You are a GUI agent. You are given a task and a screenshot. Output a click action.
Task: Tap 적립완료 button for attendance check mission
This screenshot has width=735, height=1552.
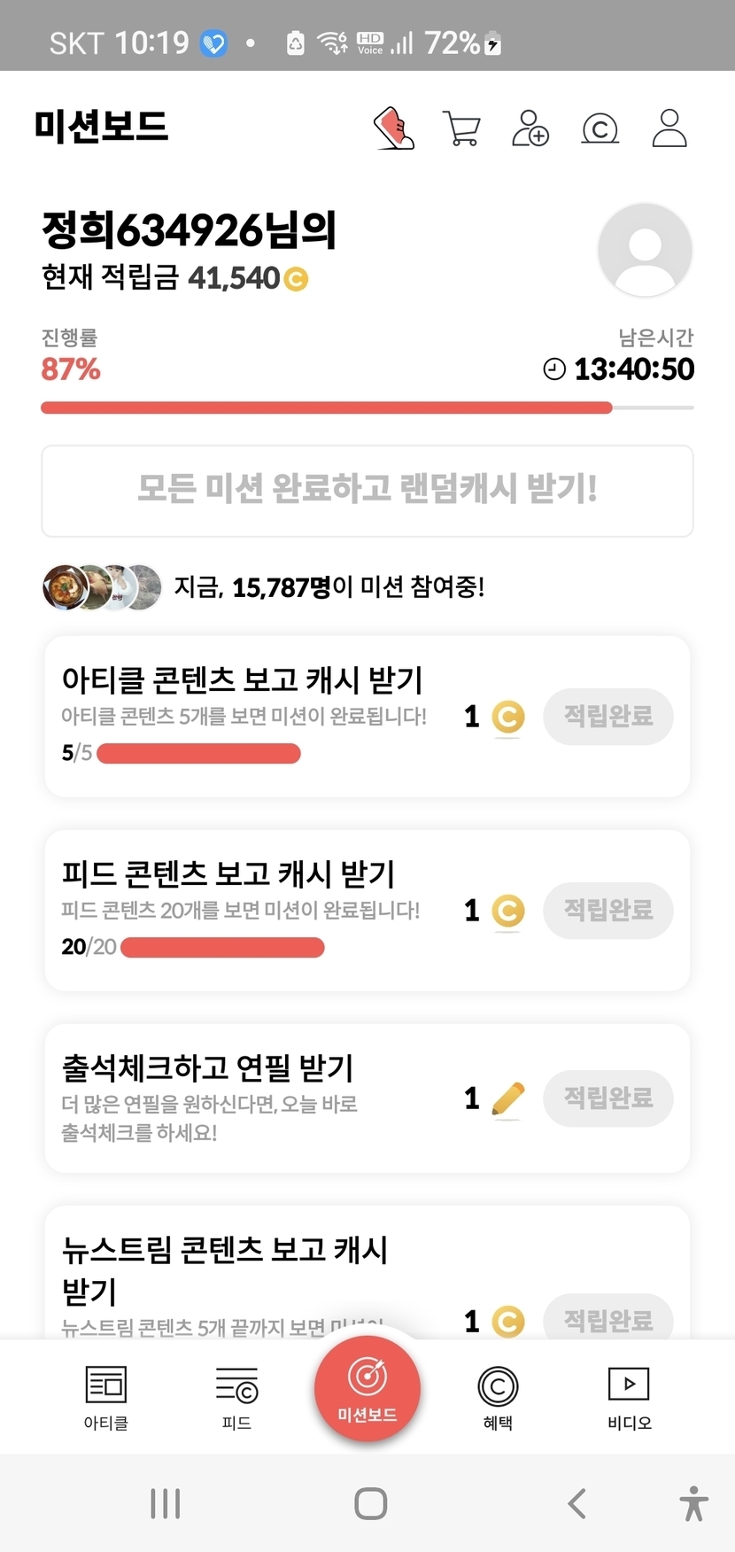click(x=608, y=1098)
